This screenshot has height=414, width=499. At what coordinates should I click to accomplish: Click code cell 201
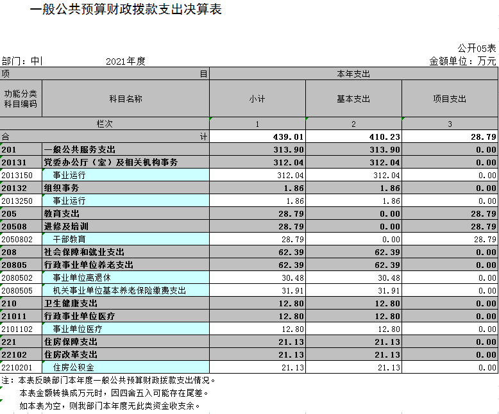tap(21, 149)
